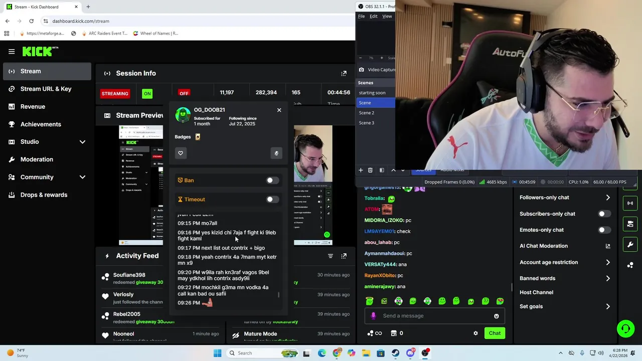The width and height of the screenshot is (642, 361).
Task: Pick the last heart-eyes emote
Action: click(500, 301)
